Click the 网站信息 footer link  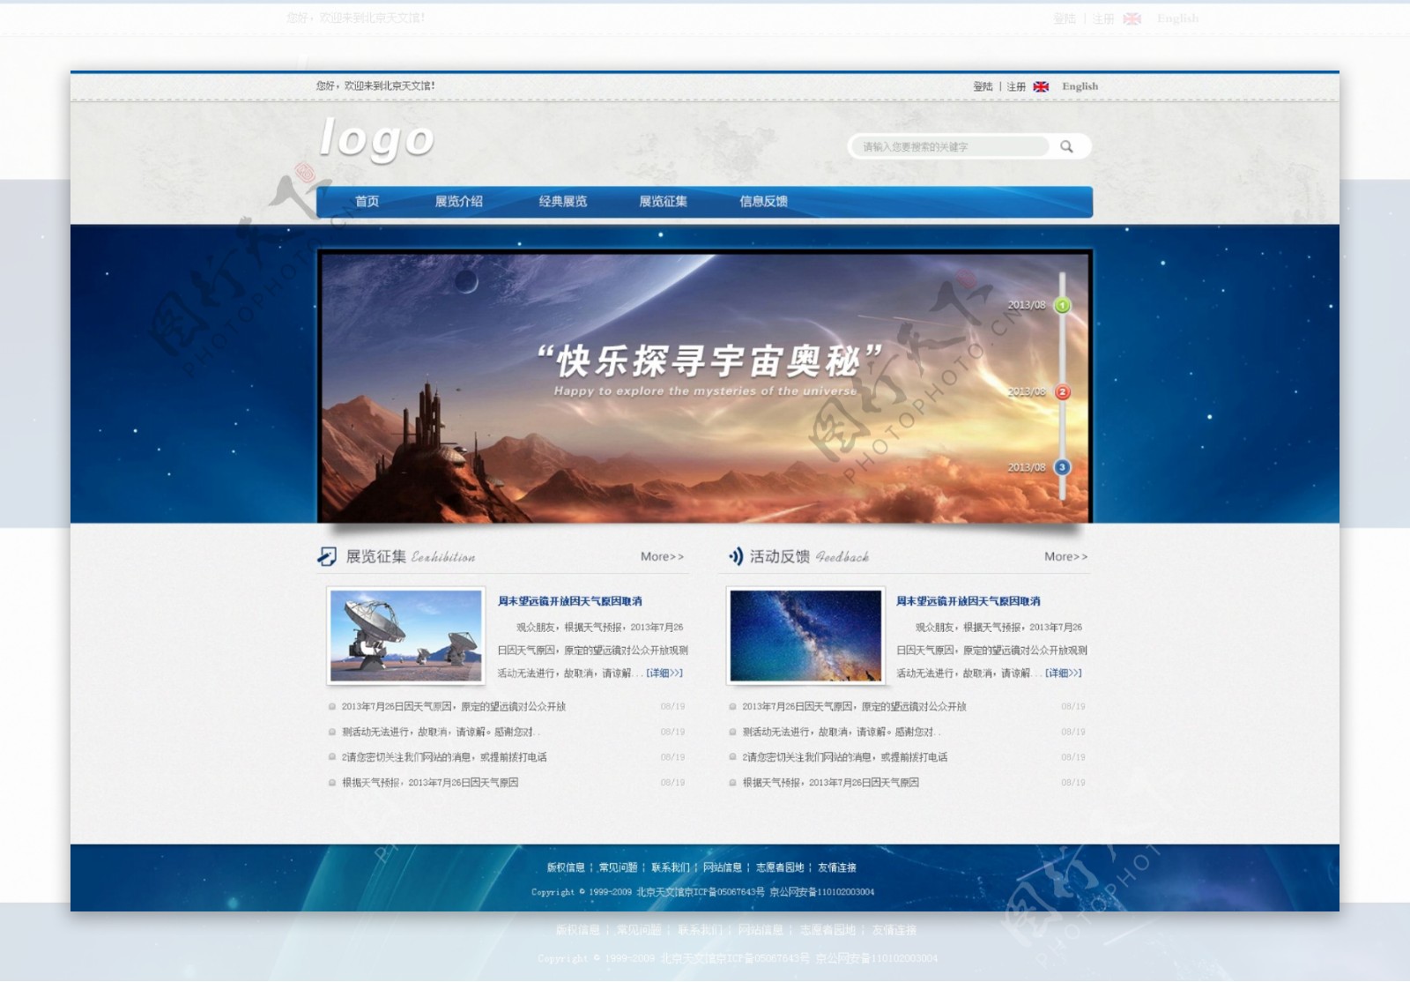(x=723, y=867)
